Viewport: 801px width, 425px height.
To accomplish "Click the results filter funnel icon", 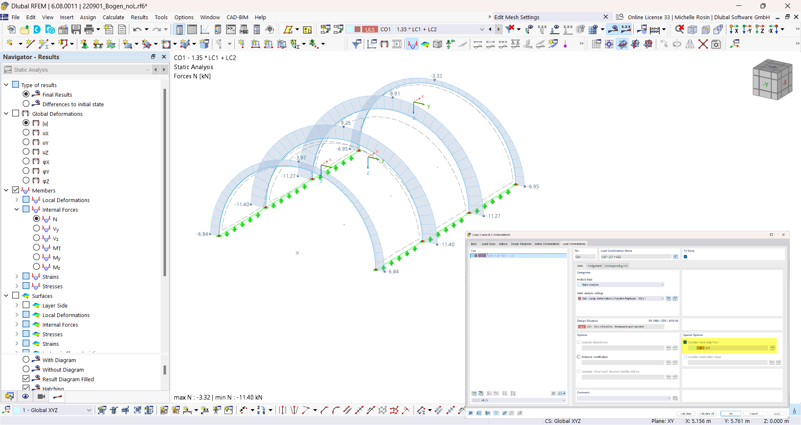I will 356,44.
